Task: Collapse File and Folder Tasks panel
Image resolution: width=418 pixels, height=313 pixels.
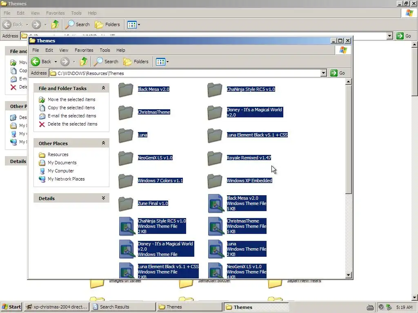Action: tap(103, 88)
